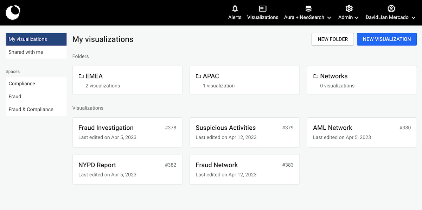Click the user profile avatar icon
This screenshot has height=210, width=422.
391,9
